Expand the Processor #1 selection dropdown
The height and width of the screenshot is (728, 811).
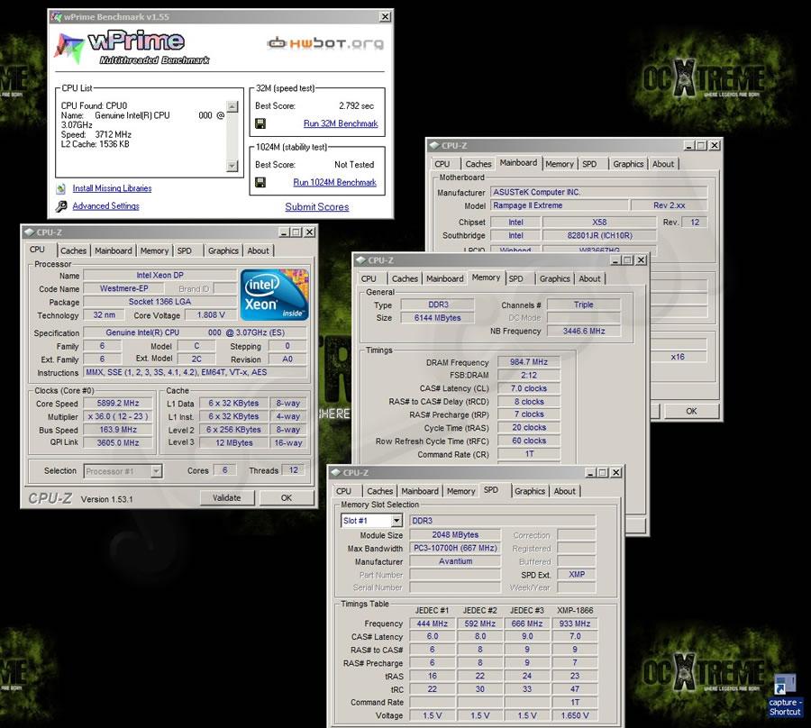click(156, 471)
